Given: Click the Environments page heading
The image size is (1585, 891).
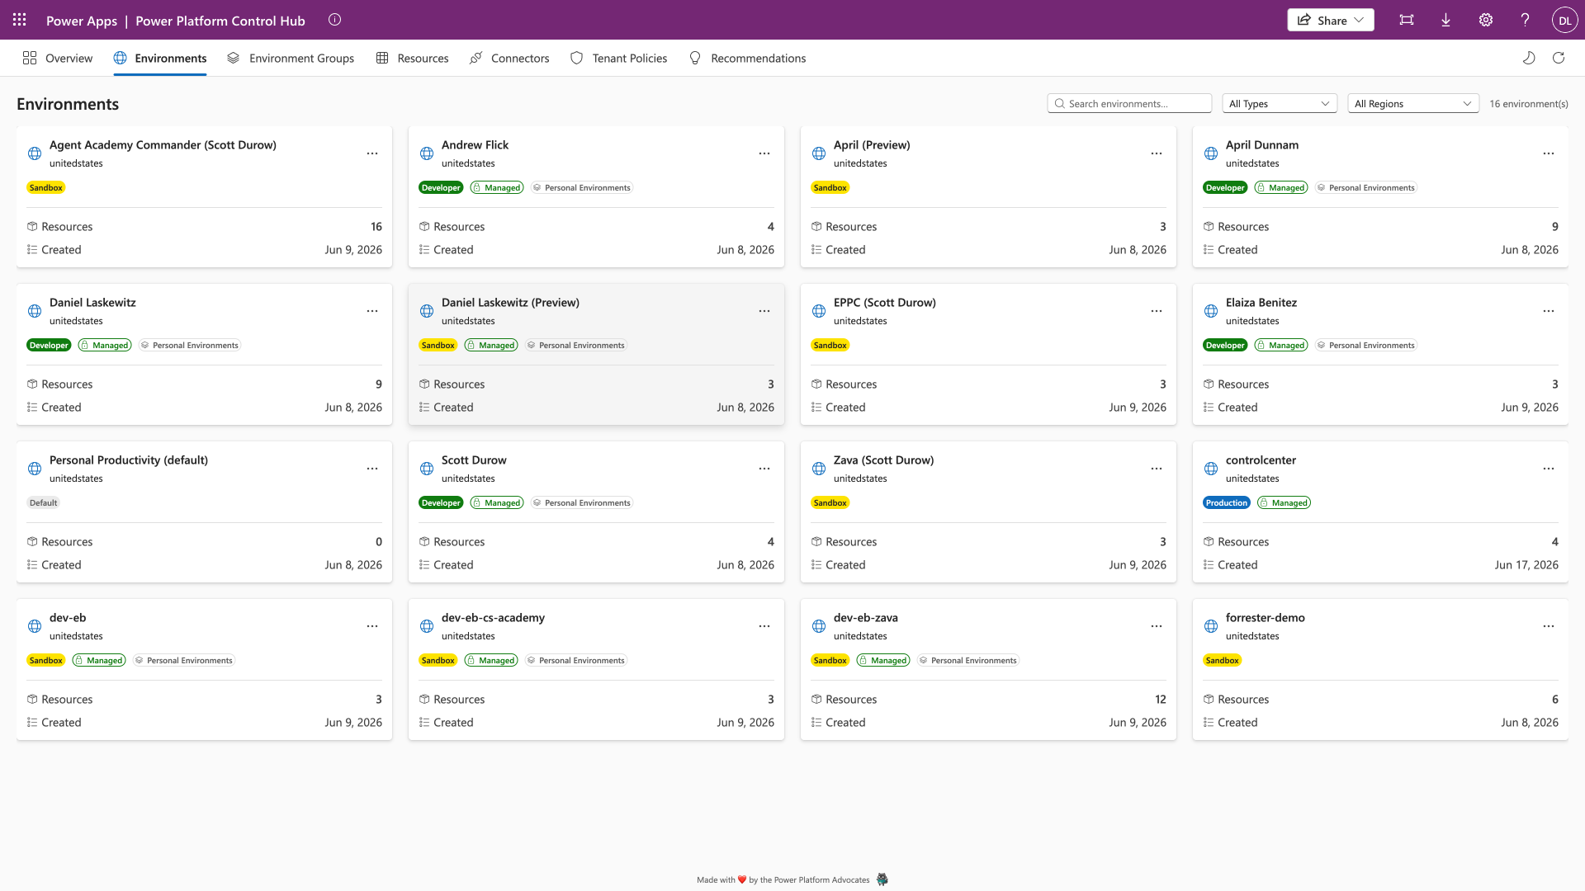Looking at the screenshot, I should point(68,104).
